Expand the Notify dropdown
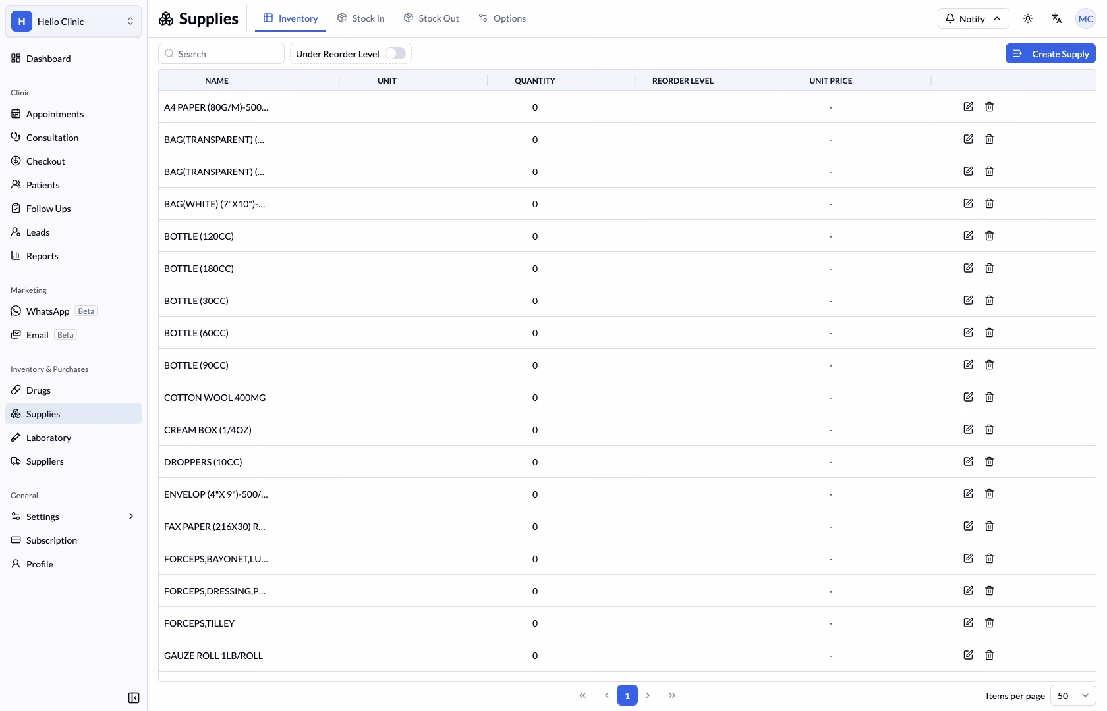 973,18
